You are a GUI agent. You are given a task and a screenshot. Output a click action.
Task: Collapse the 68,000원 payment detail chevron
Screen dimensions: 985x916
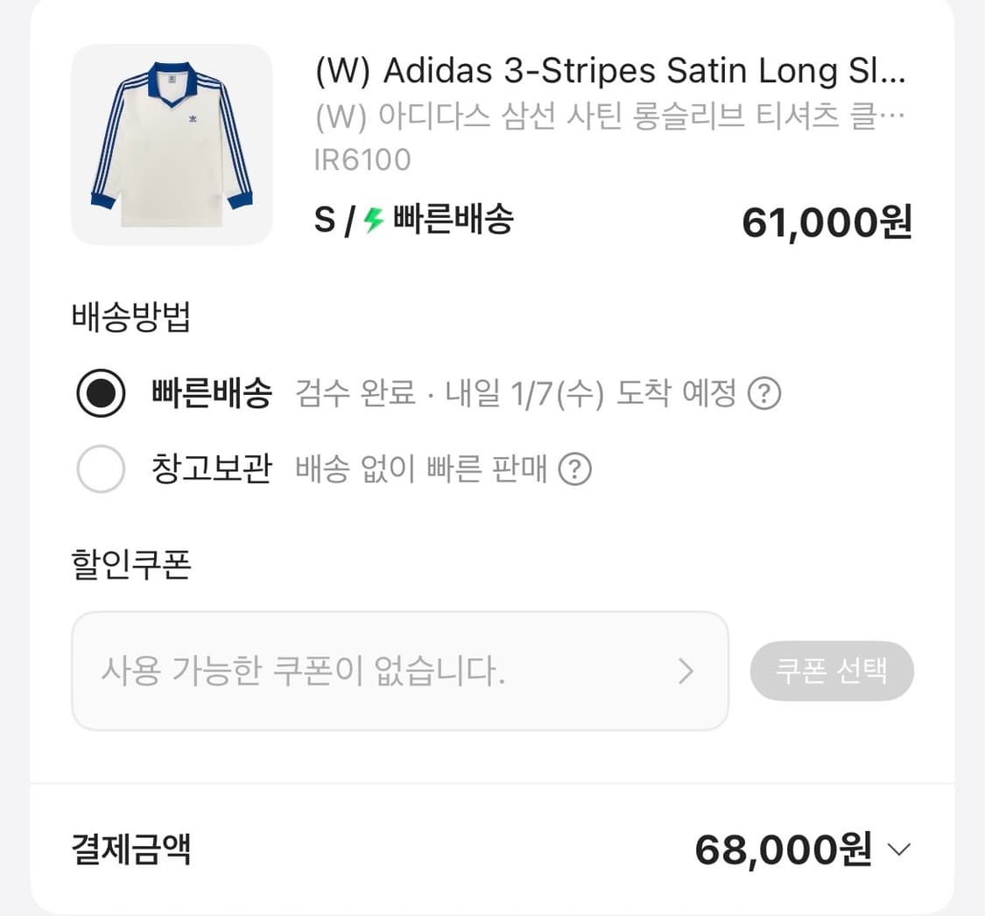[897, 849]
